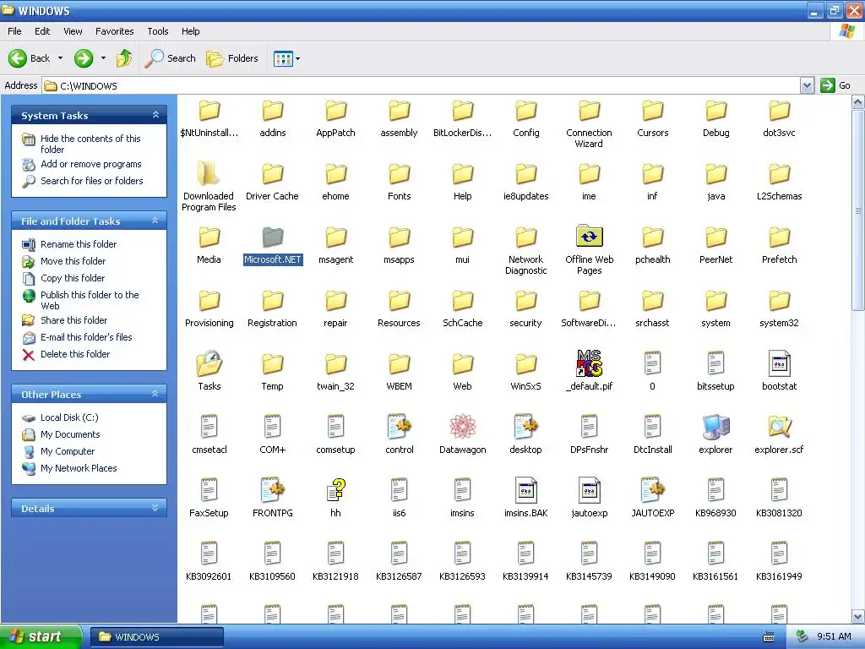Viewport: 865px width, 649px height.
Task: Open My Documents link
Action: pyautogui.click(x=70, y=434)
